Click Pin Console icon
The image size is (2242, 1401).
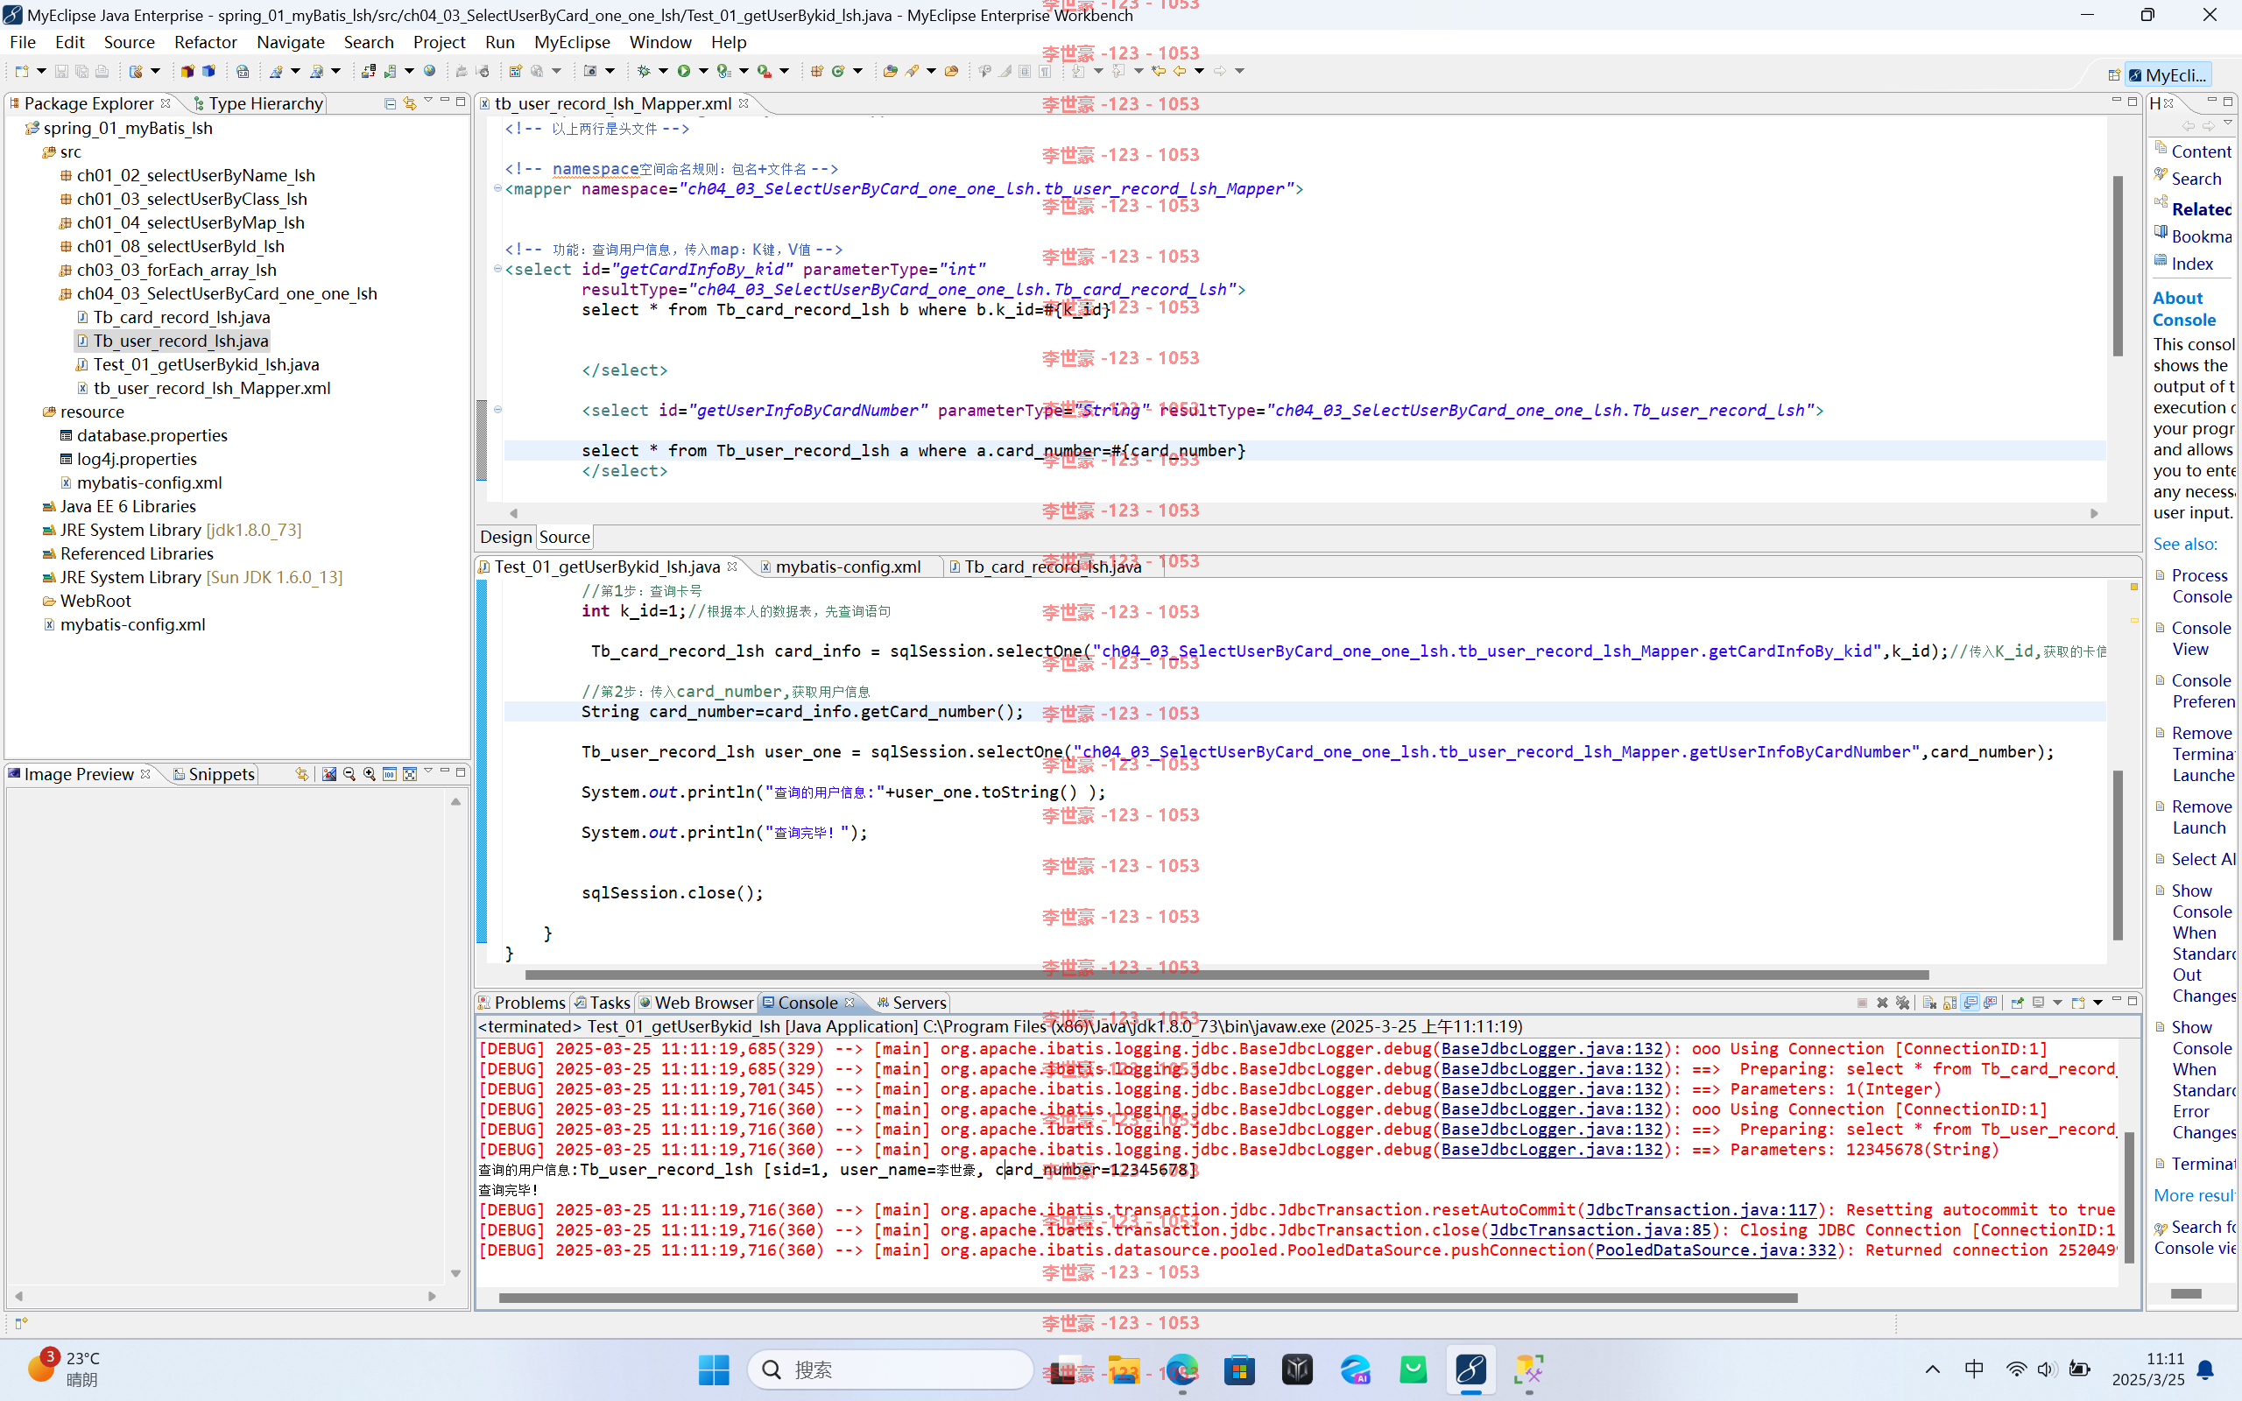click(x=2017, y=1003)
